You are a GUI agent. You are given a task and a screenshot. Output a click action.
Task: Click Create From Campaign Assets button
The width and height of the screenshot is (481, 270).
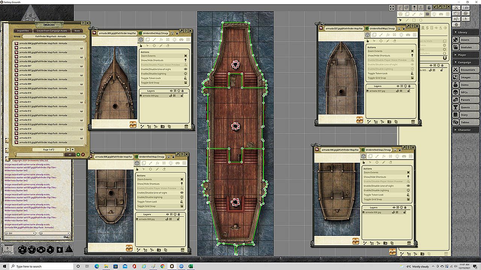(52, 31)
